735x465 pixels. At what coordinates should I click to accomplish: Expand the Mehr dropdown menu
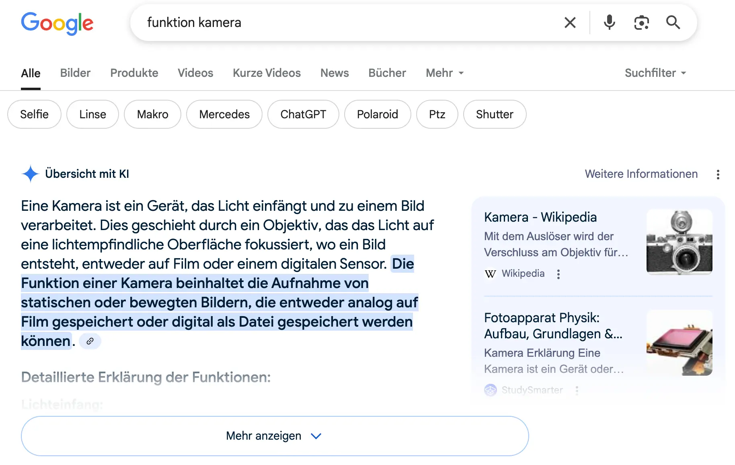tap(445, 73)
